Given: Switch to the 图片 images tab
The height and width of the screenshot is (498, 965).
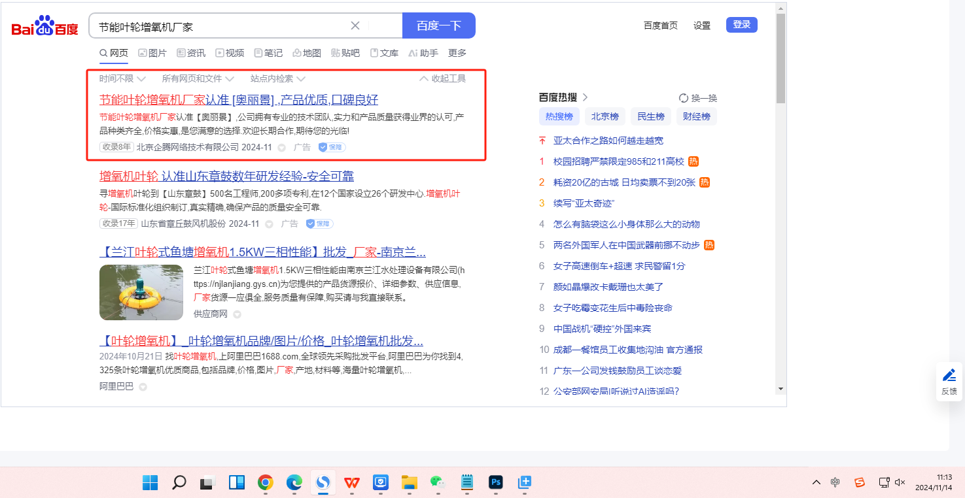Looking at the screenshot, I should [152, 53].
